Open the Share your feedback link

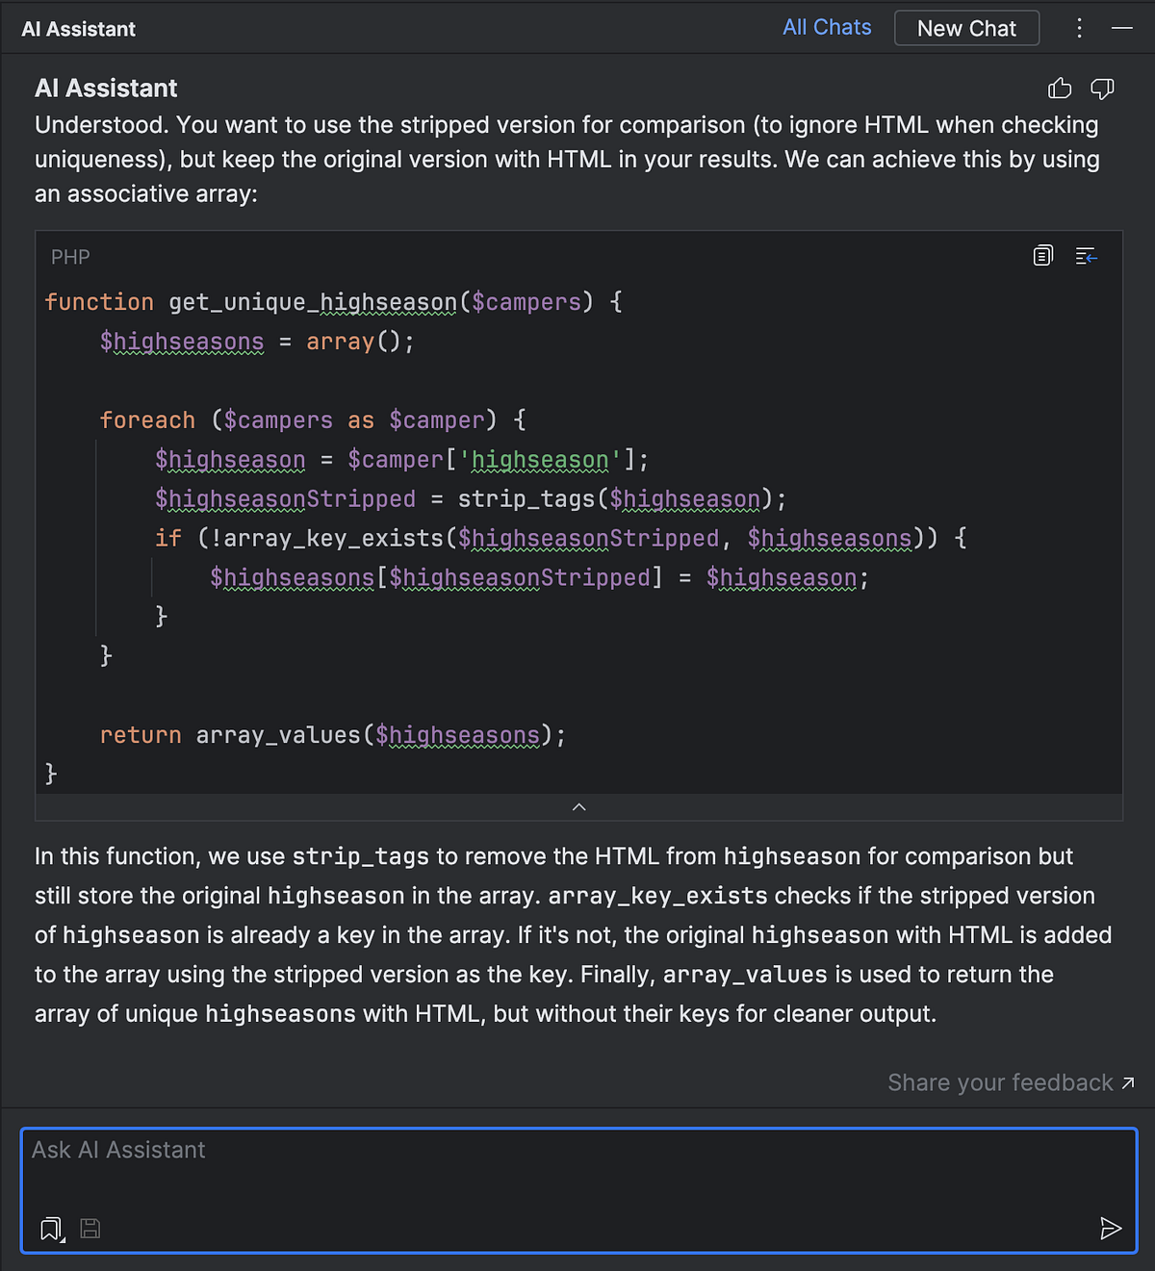tap(1001, 1082)
